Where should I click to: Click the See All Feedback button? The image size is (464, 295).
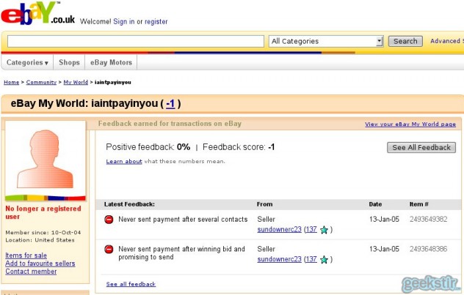click(x=421, y=148)
